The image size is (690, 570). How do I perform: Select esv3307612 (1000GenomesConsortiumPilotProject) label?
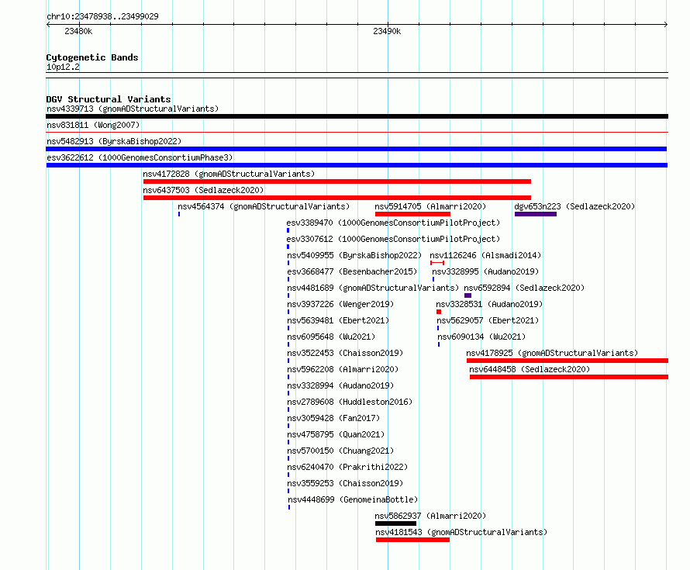(x=393, y=239)
